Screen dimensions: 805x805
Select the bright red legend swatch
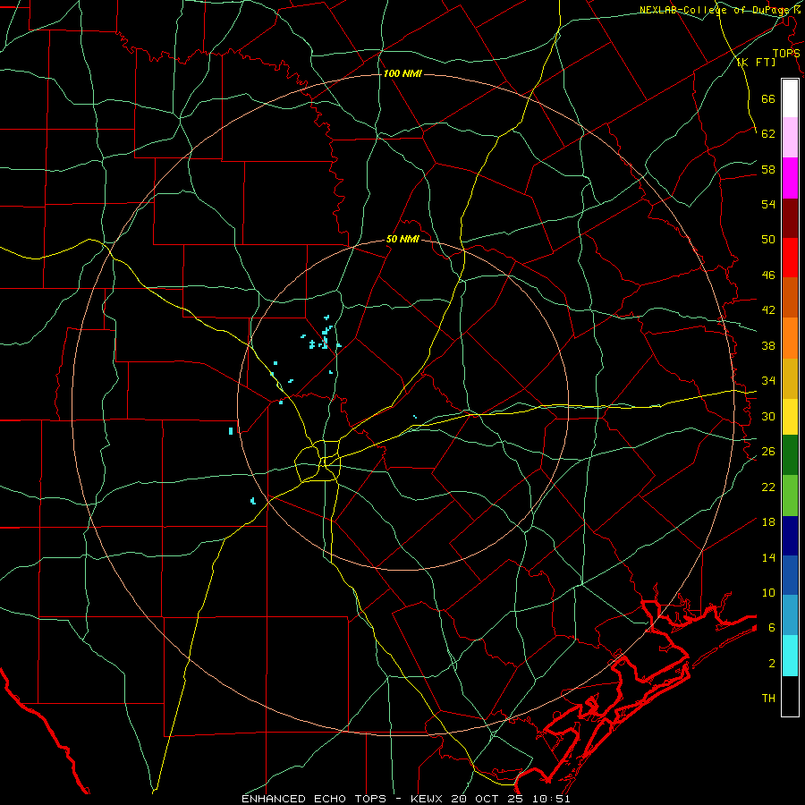(790, 258)
